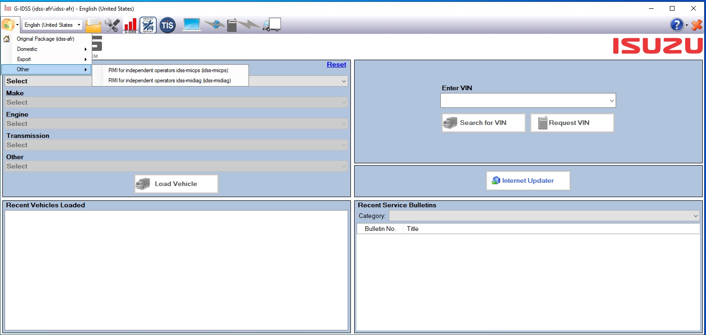Launch the Internet Updater button
This screenshot has width=706, height=335.
tap(528, 180)
